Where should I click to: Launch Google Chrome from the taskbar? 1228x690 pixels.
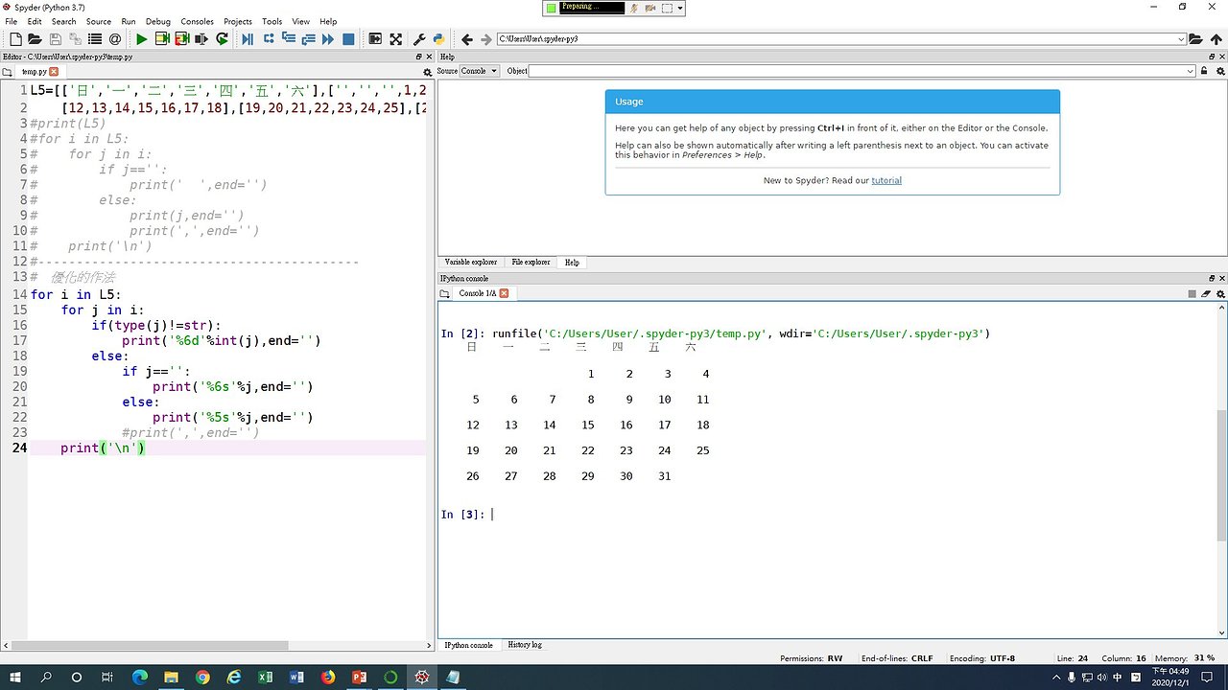(202, 677)
